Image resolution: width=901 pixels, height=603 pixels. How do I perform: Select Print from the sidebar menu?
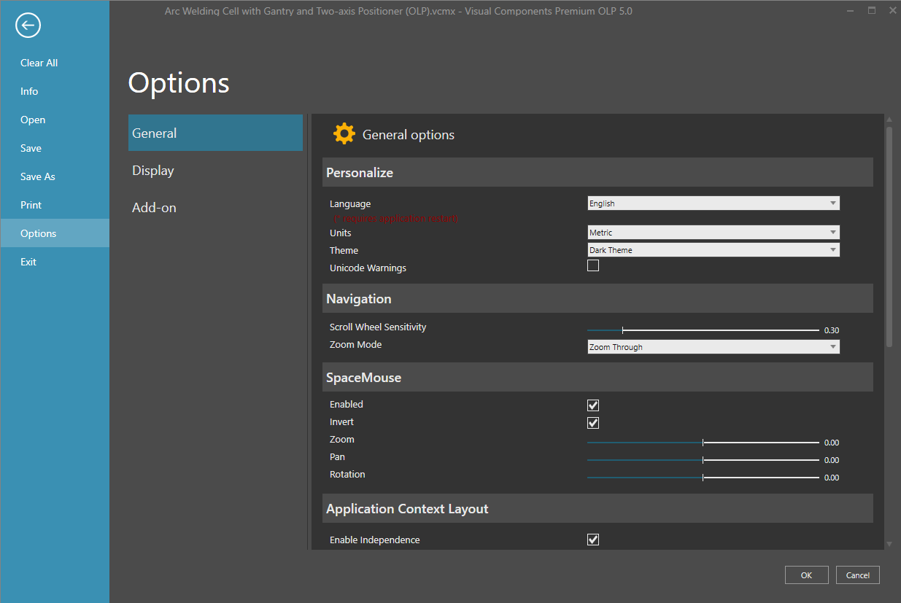click(31, 205)
